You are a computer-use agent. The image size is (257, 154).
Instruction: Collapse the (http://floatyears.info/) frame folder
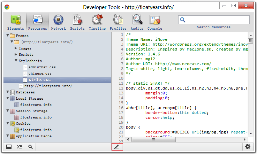[12, 41]
